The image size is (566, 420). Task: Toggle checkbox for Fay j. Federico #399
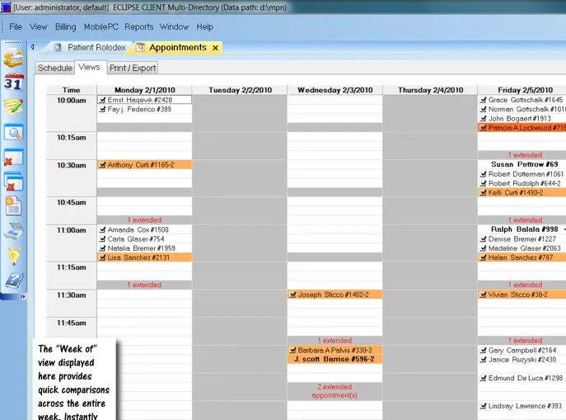coord(102,109)
